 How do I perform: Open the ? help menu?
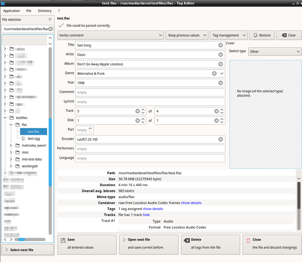pos(59,11)
